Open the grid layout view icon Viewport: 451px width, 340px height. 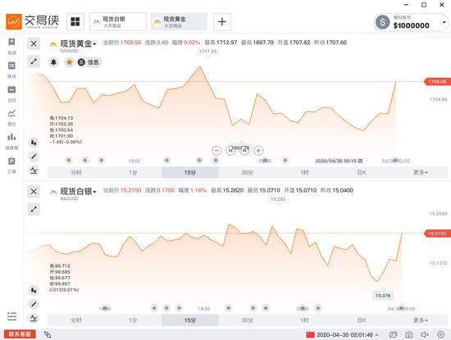75,21
